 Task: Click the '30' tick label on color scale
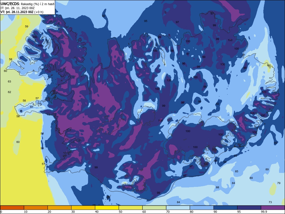tap(73, 212)
